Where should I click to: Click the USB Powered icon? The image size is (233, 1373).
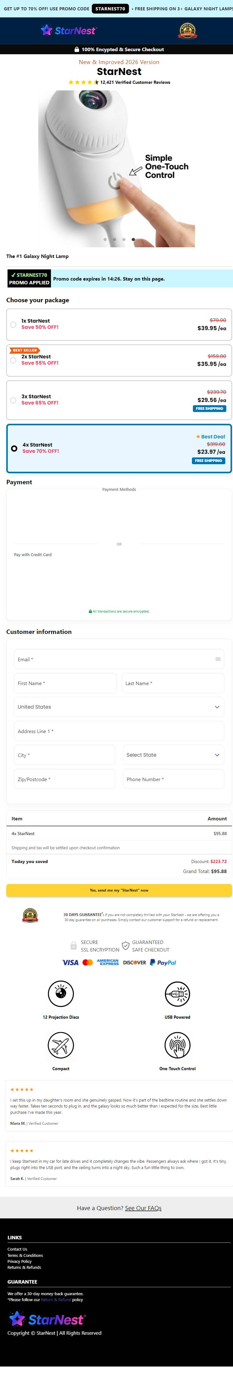pos(177,994)
